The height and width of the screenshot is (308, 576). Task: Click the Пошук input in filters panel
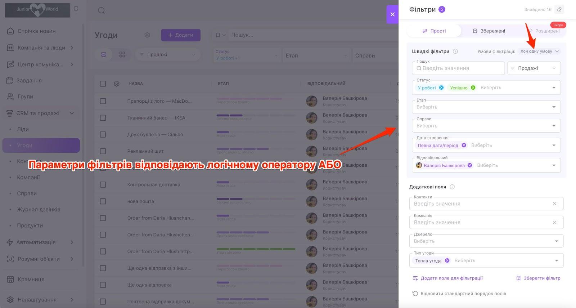pos(458,68)
